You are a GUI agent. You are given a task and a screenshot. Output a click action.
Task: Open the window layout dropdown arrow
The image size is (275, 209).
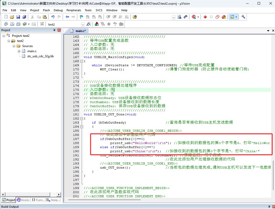[236, 17]
